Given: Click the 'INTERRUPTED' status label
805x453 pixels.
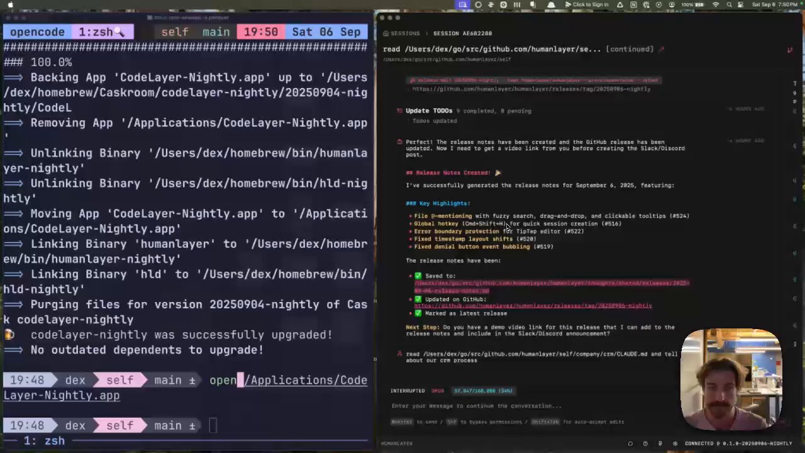Looking at the screenshot, I should click(408, 391).
